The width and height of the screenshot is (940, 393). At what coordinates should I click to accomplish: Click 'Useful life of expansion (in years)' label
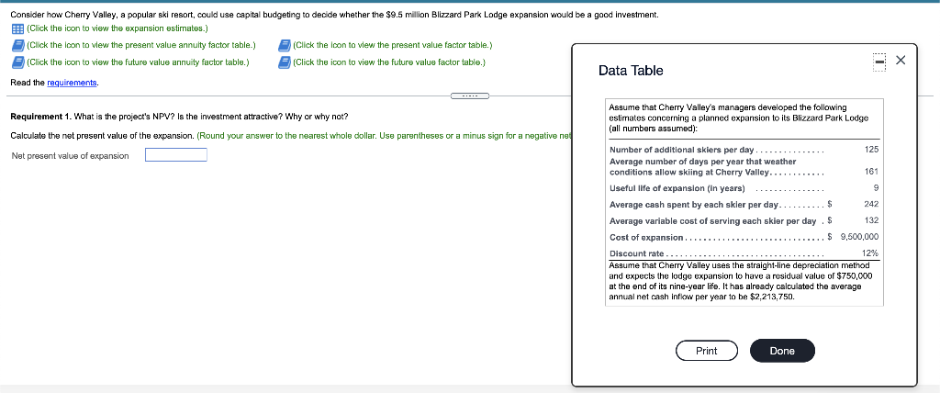[x=677, y=188]
